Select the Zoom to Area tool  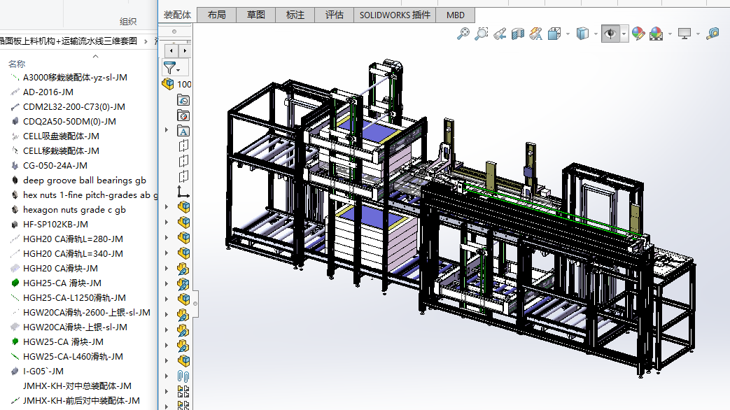click(x=482, y=33)
